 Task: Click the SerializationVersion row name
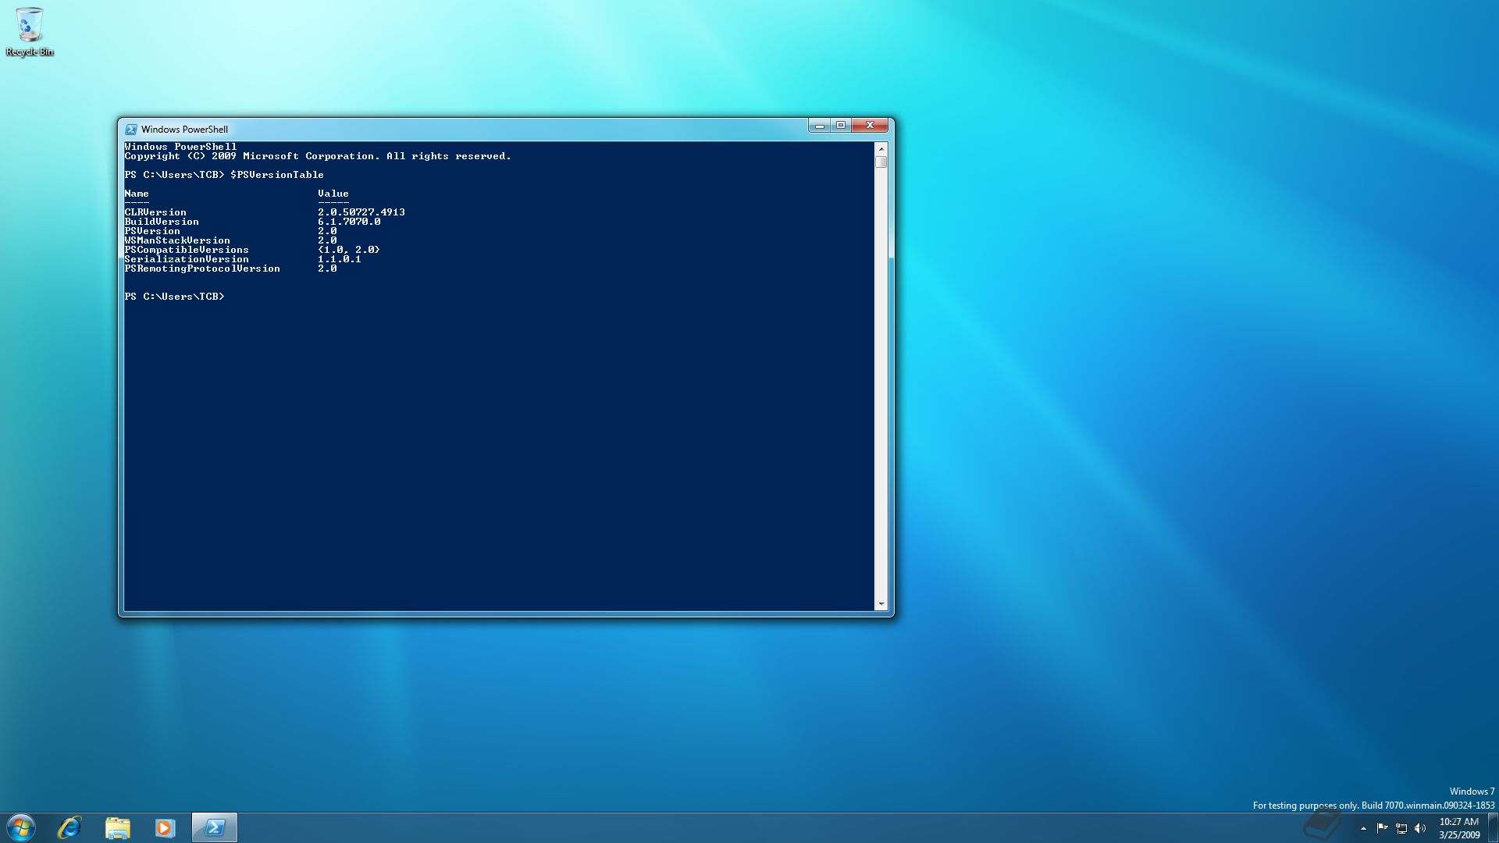coord(187,259)
